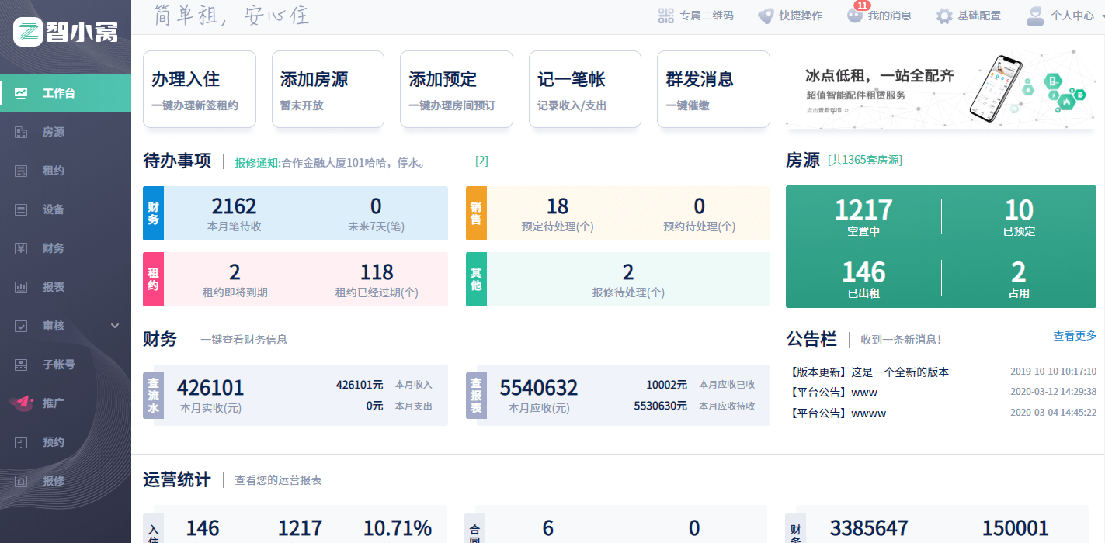Screen dimensions: 1105x543
Task: Click the 我的消息 text link
Action: point(890,16)
